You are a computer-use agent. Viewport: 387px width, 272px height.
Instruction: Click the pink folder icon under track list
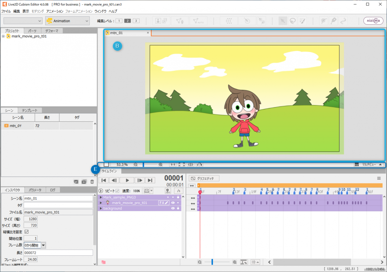point(104,262)
